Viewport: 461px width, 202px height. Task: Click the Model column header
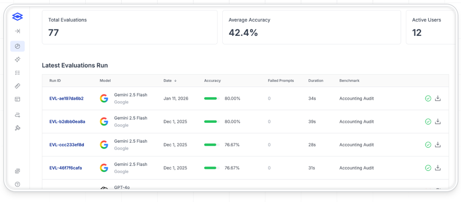coord(105,81)
